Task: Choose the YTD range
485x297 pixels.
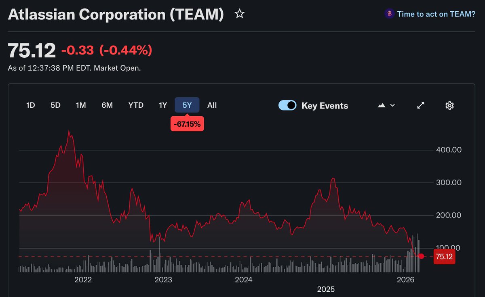Action: 136,105
